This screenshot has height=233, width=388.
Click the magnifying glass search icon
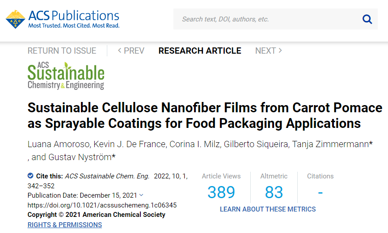tap(367, 19)
